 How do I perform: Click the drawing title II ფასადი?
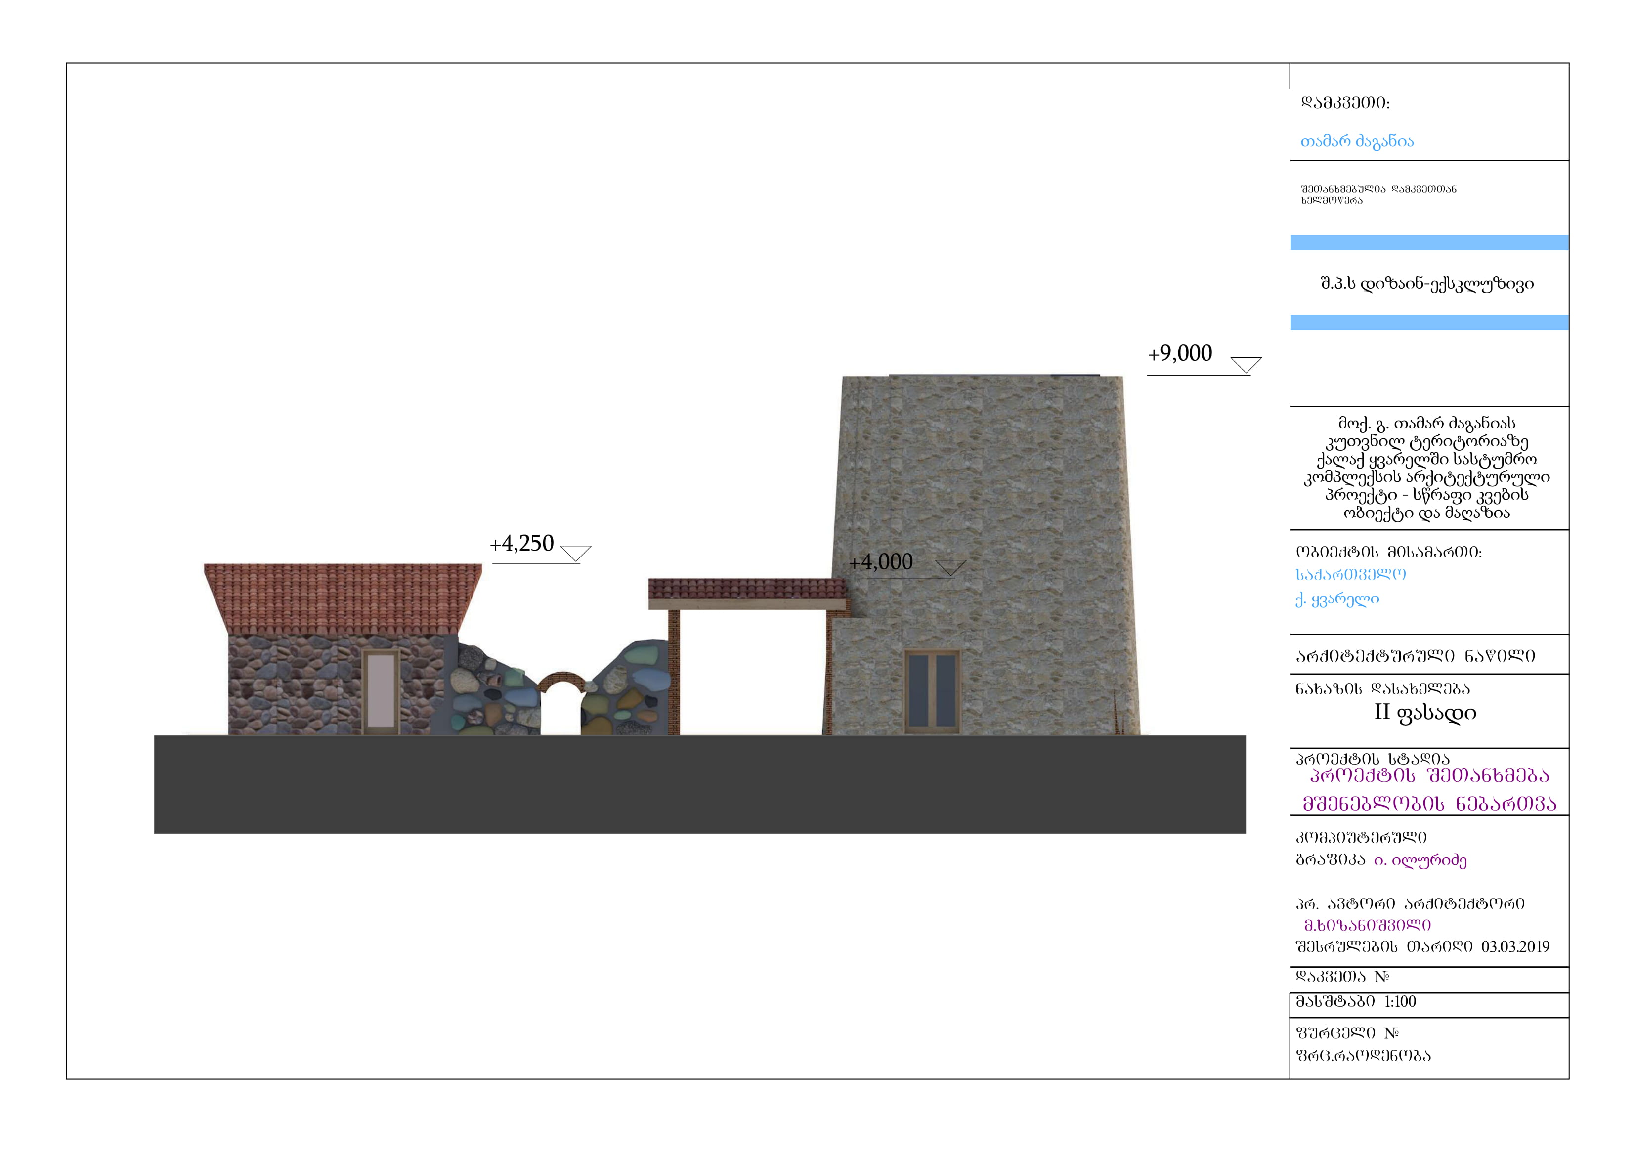pos(1425,712)
